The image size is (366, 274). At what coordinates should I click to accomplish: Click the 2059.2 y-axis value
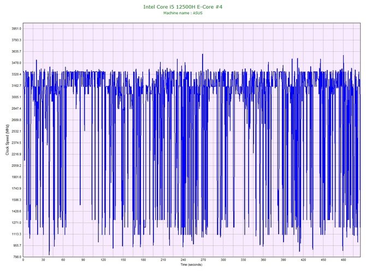[x=16, y=166]
